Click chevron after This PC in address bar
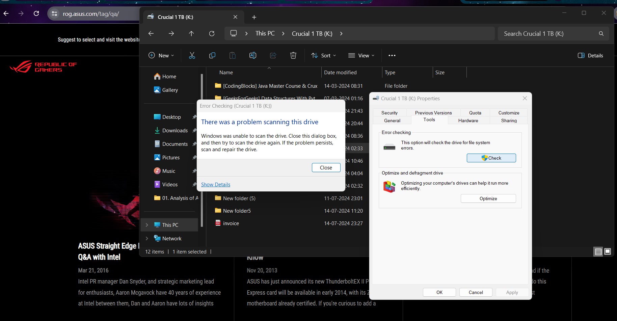Screen dimensions: 617x321 coord(283,33)
